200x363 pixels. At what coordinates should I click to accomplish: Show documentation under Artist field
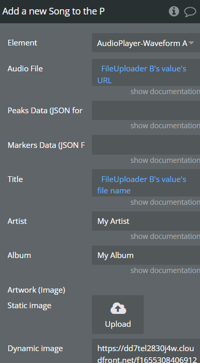pyautogui.click(x=165, y=236)
